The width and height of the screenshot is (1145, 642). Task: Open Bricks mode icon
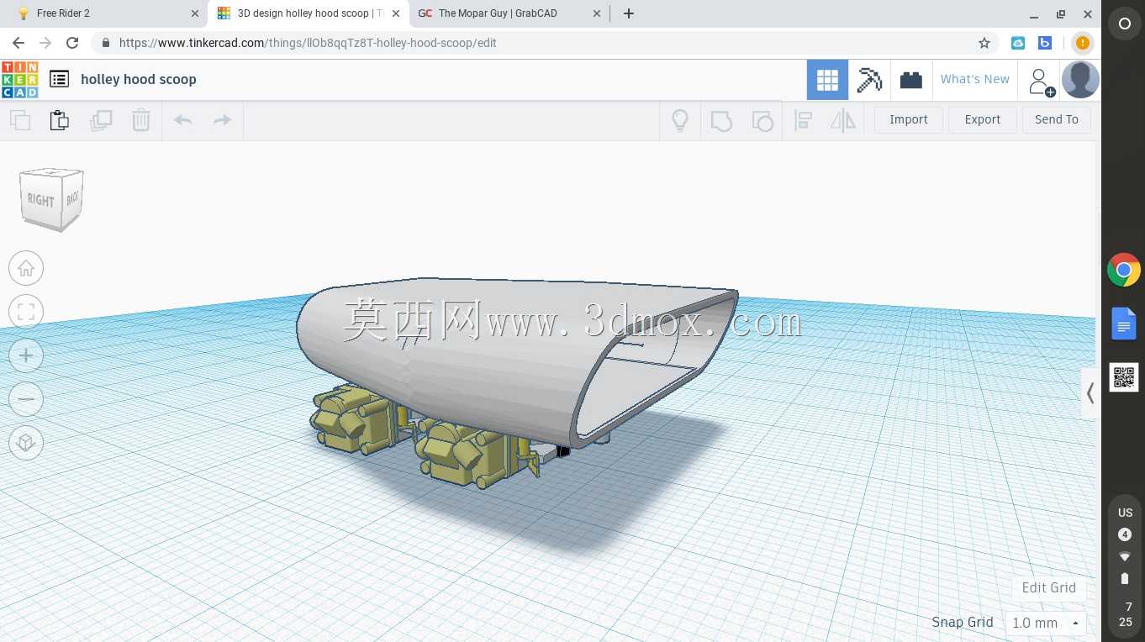[x=910, y=80]
